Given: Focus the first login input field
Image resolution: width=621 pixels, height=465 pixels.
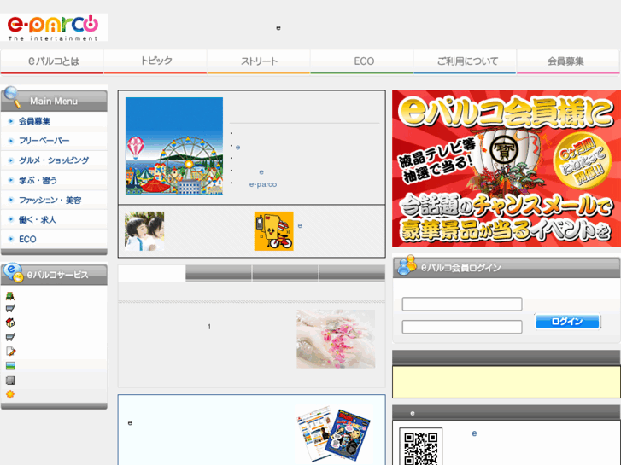Looking at the screenshot, I should click(x=462, y=305).
